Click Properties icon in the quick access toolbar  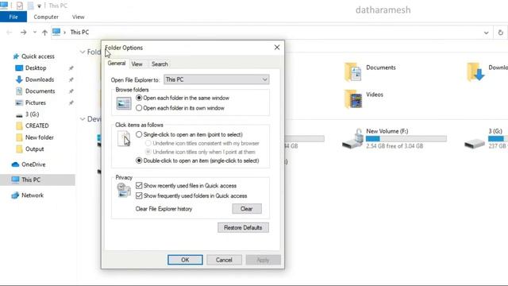[x=20, y=6]
